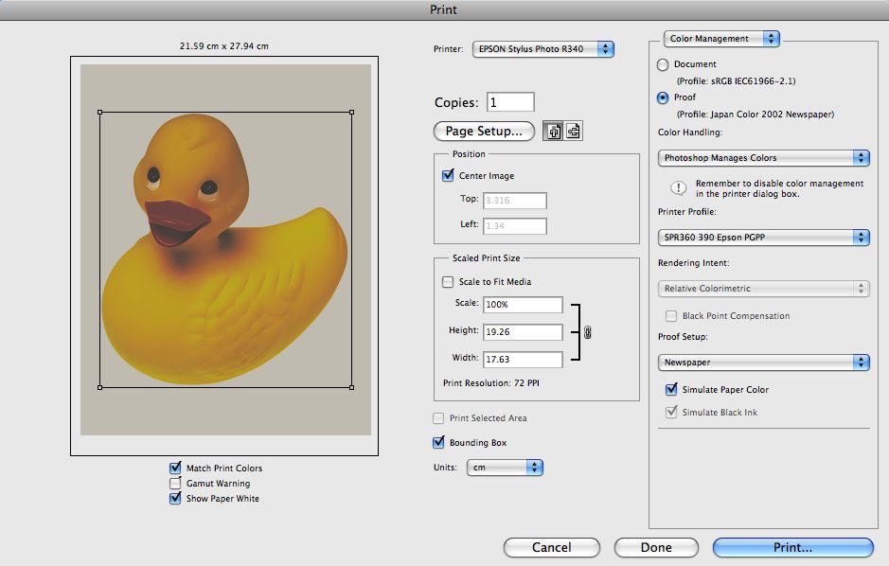Click the rubber duck print preview
The height and width of the screenshot is (566, 889).
coord(225,250)
